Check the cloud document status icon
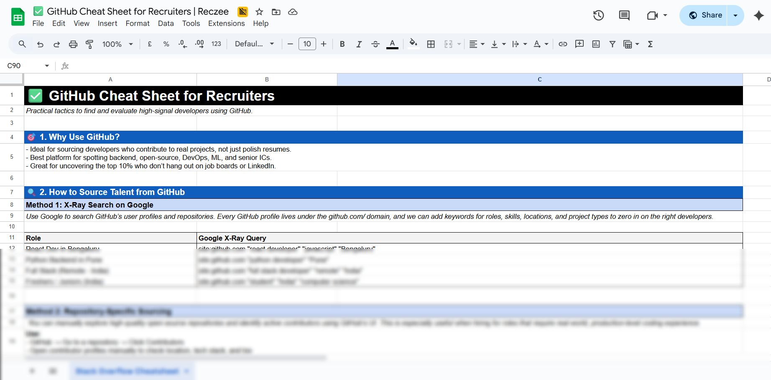The image size is (771, 380). (293, 12)
